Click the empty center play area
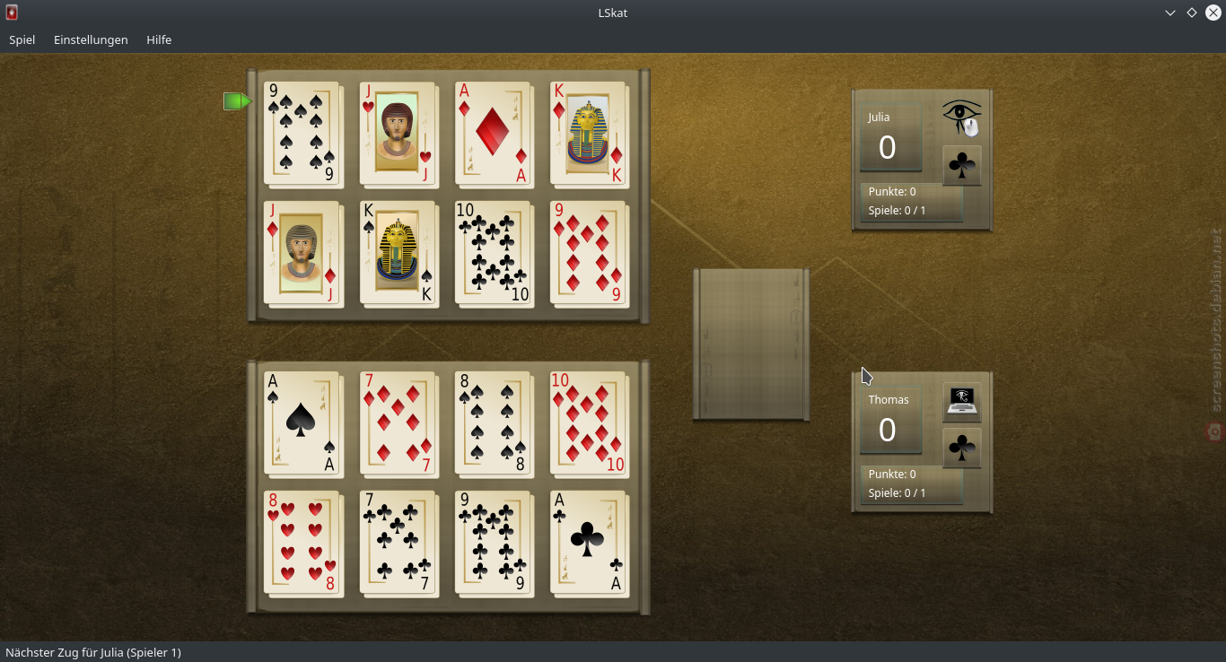 point(752,344)
